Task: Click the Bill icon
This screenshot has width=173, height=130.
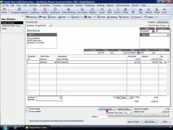Action: pyautogui.click(x=133, y=10)
